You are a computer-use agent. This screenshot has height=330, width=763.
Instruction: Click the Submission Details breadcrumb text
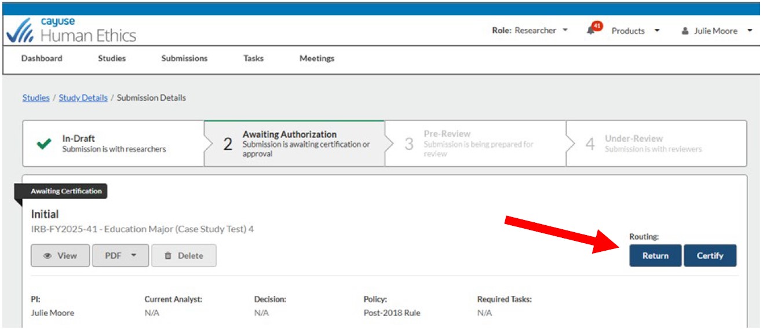coord(151,98)
